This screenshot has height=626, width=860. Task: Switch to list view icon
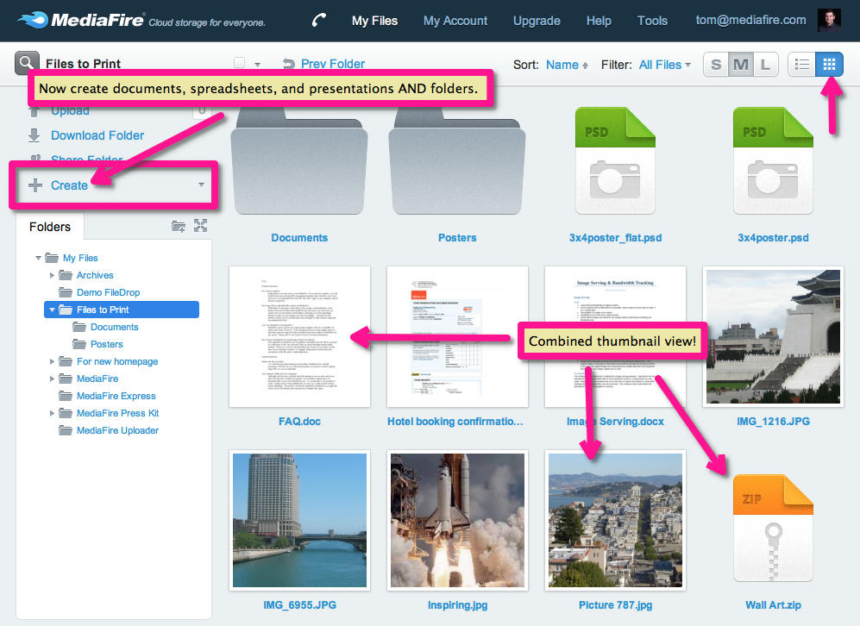click(802, 65)
